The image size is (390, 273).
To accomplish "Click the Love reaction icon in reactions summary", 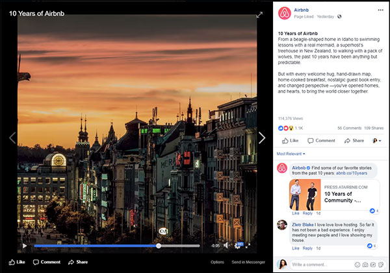I will click(x=286, y=128).
